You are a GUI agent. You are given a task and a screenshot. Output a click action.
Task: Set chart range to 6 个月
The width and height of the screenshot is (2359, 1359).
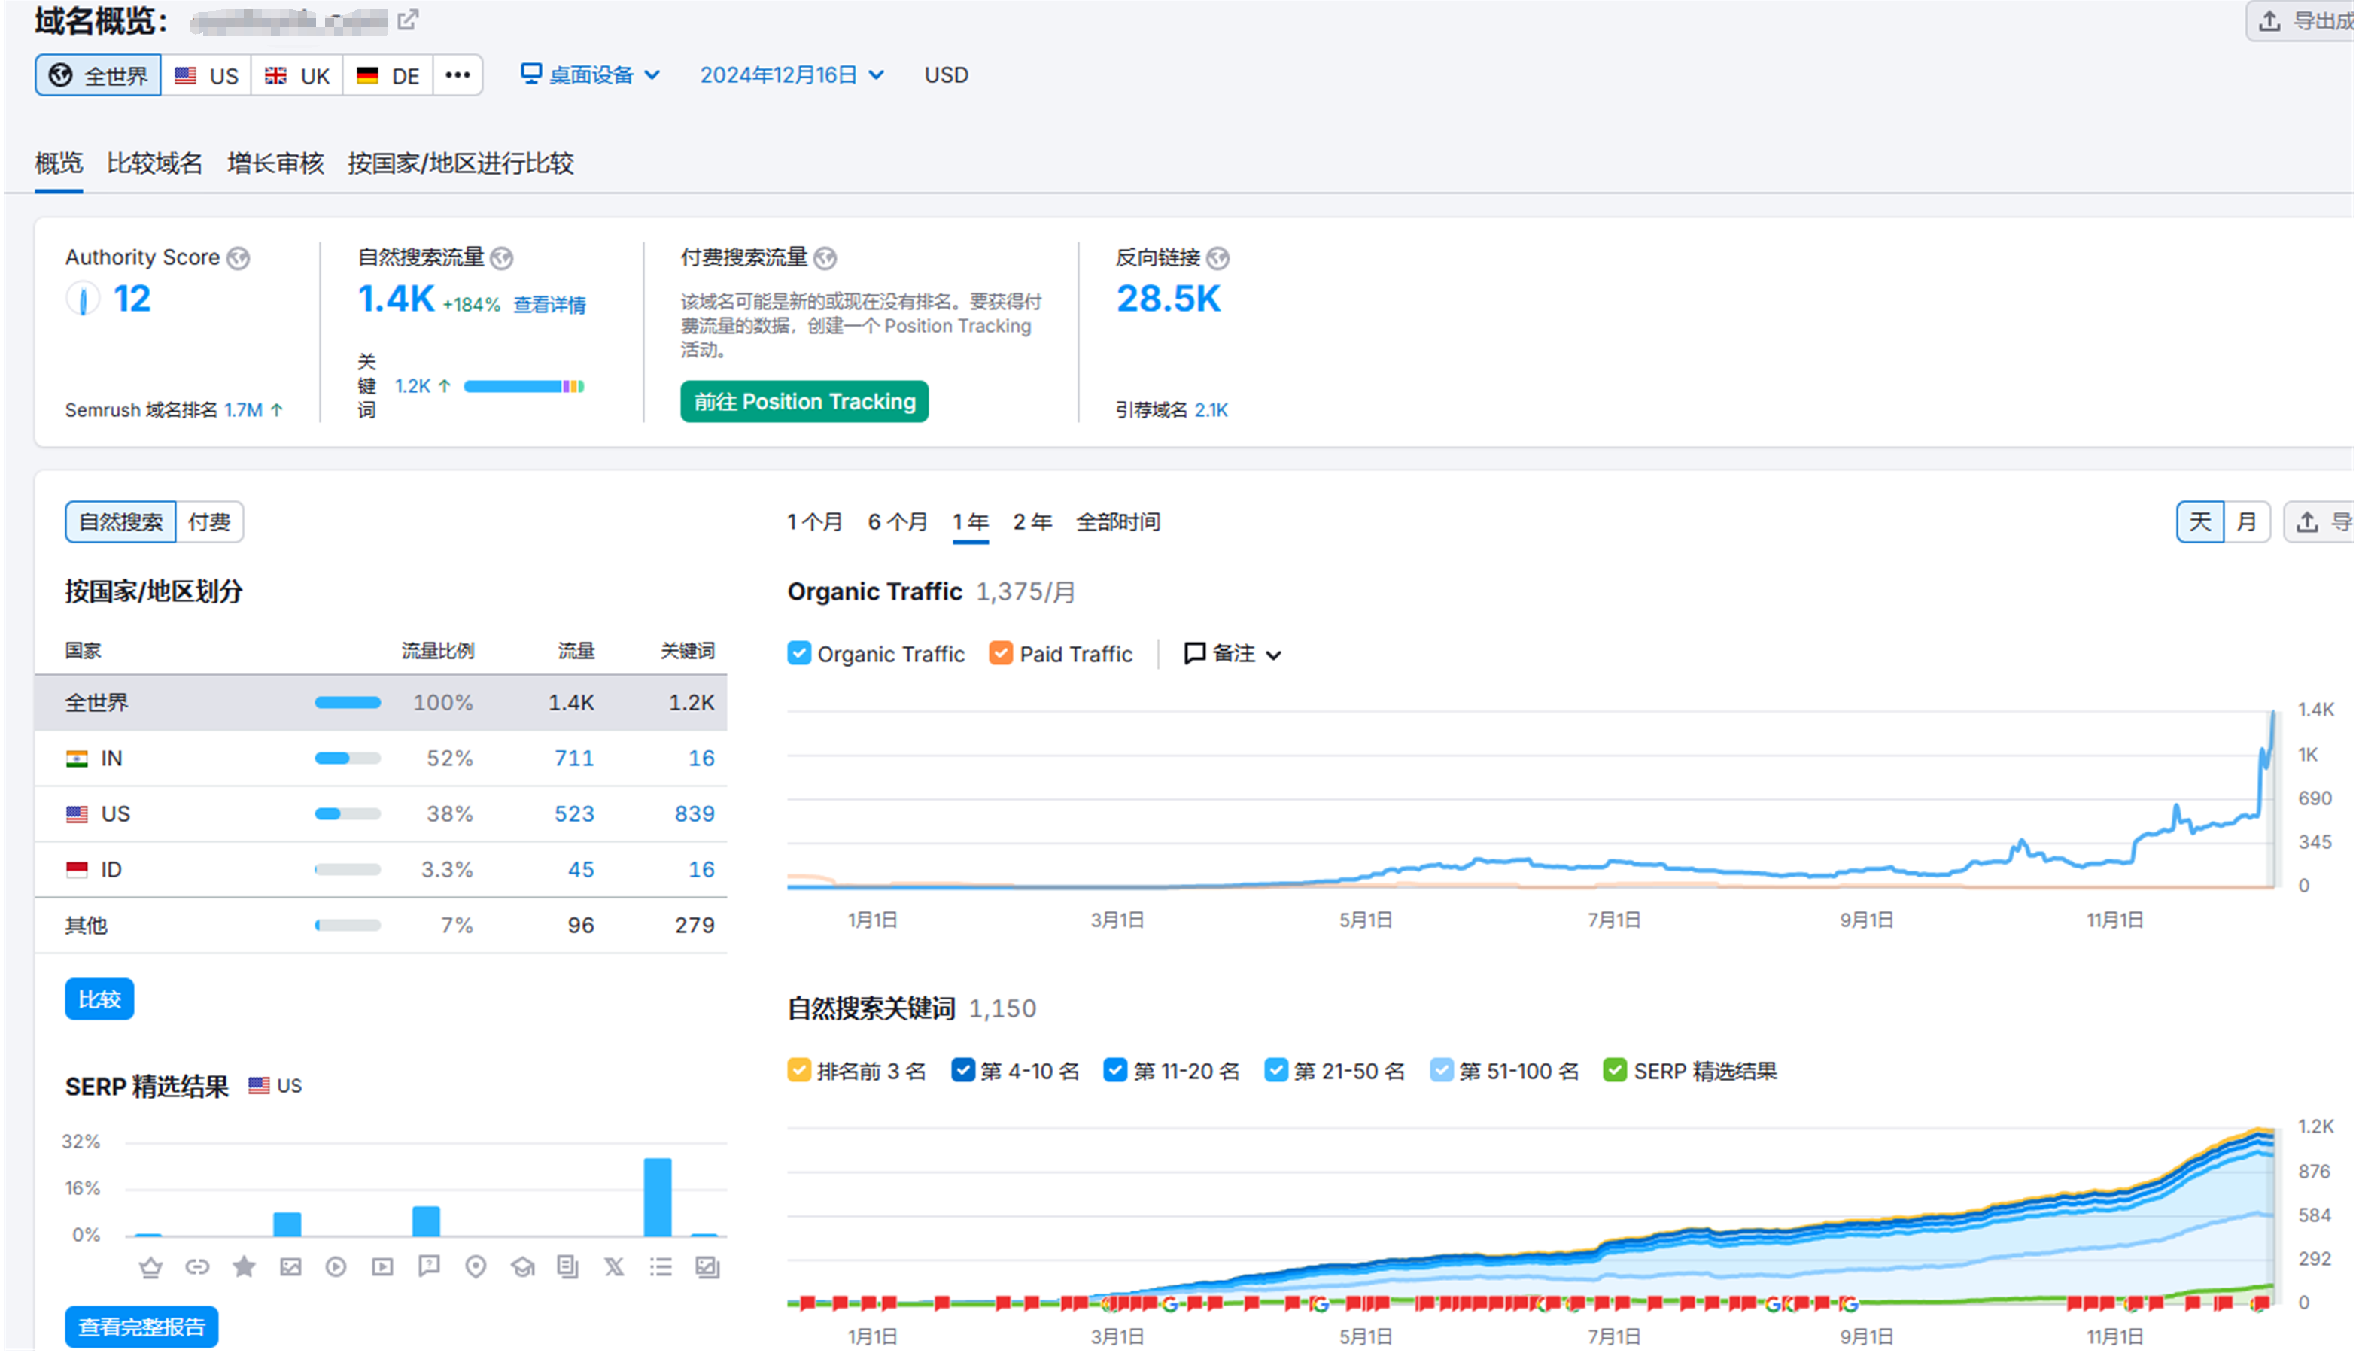point(899,523)
